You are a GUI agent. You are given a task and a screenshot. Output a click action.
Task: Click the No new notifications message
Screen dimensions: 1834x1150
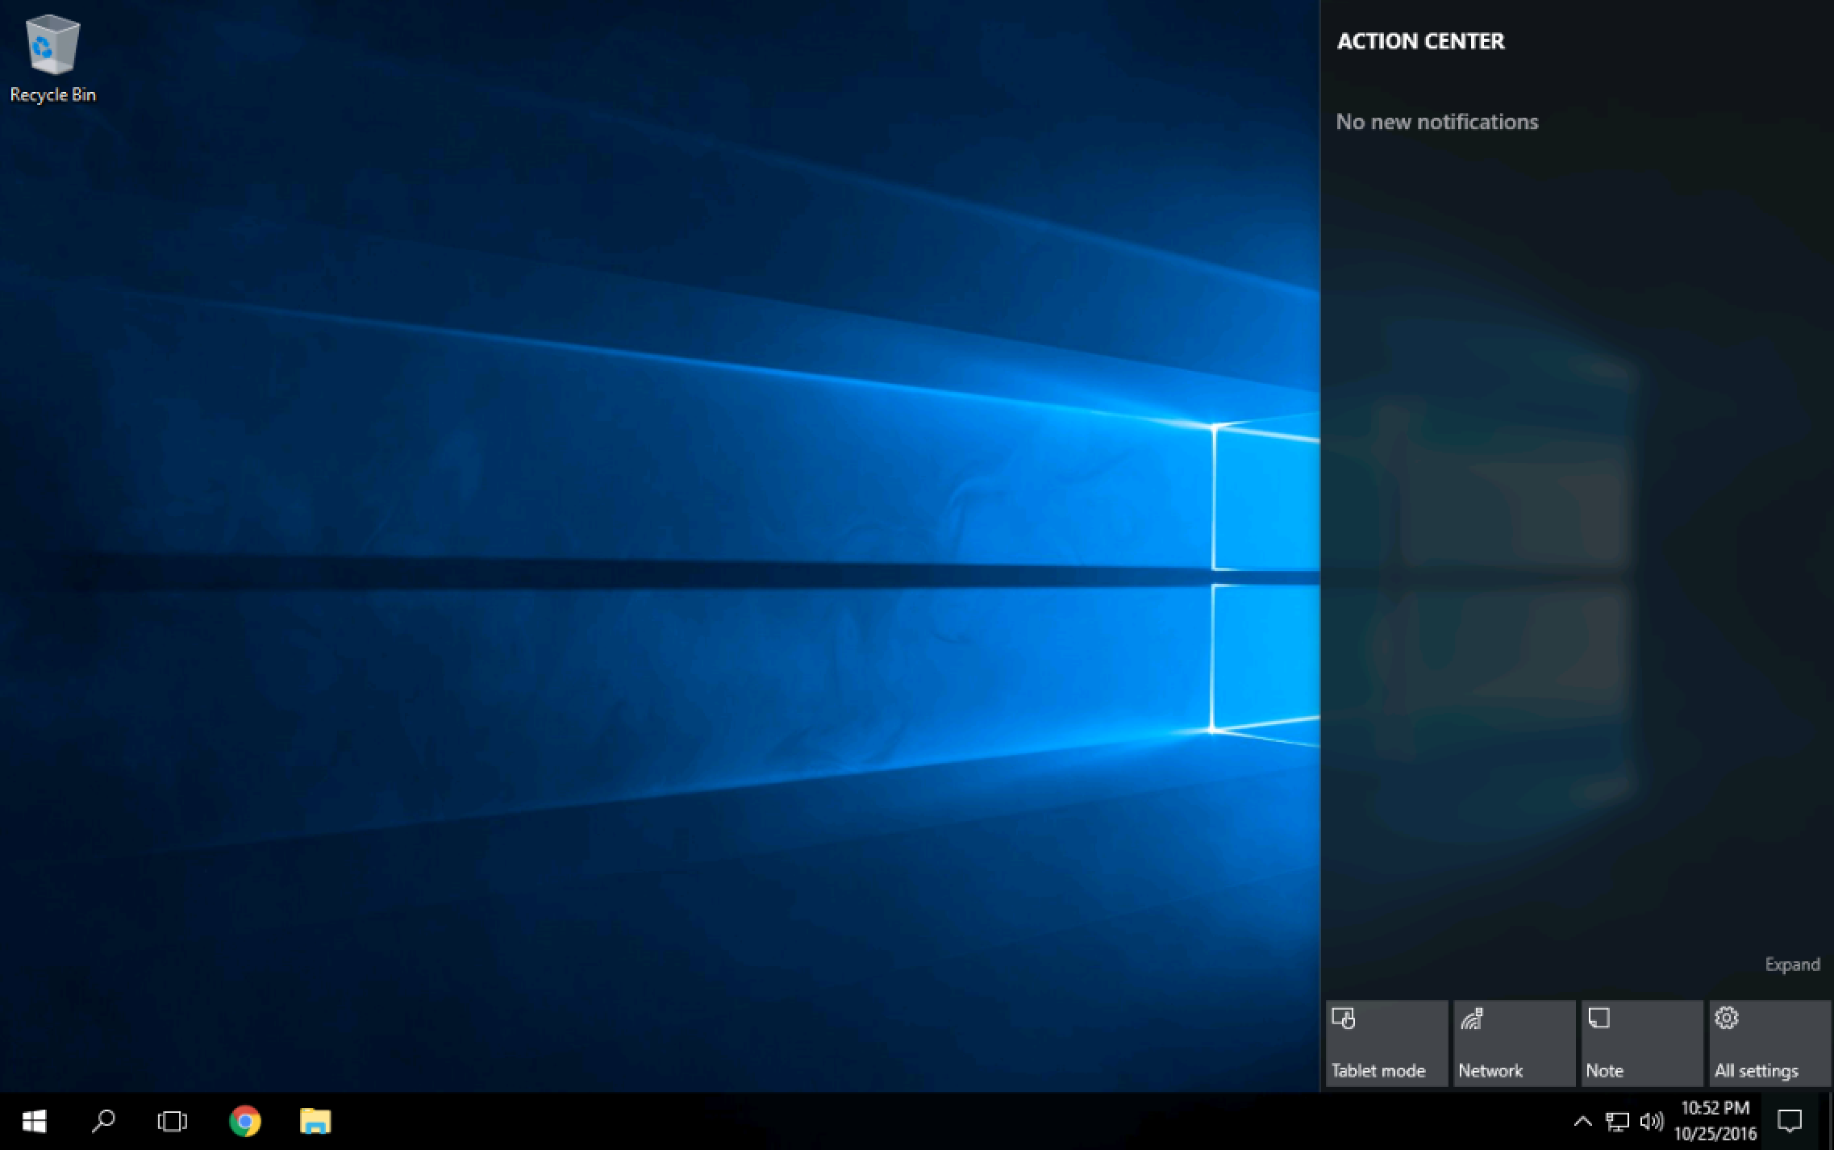(x=1436, y=122)
